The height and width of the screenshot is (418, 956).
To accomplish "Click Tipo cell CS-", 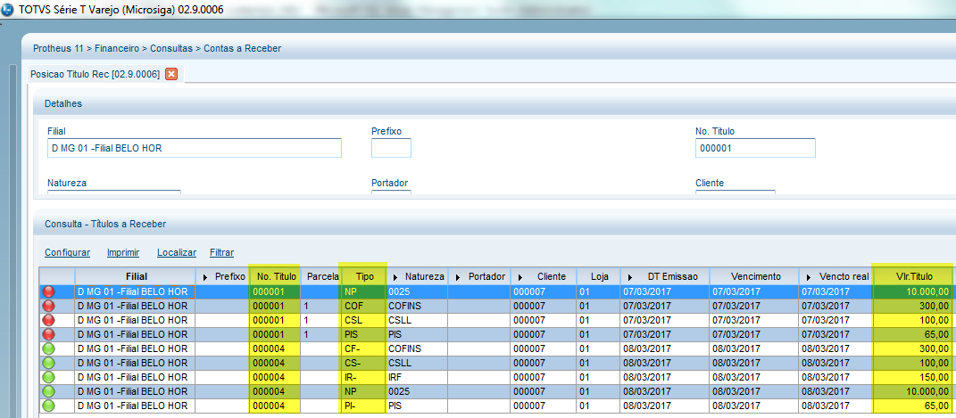I will (364, 363).
